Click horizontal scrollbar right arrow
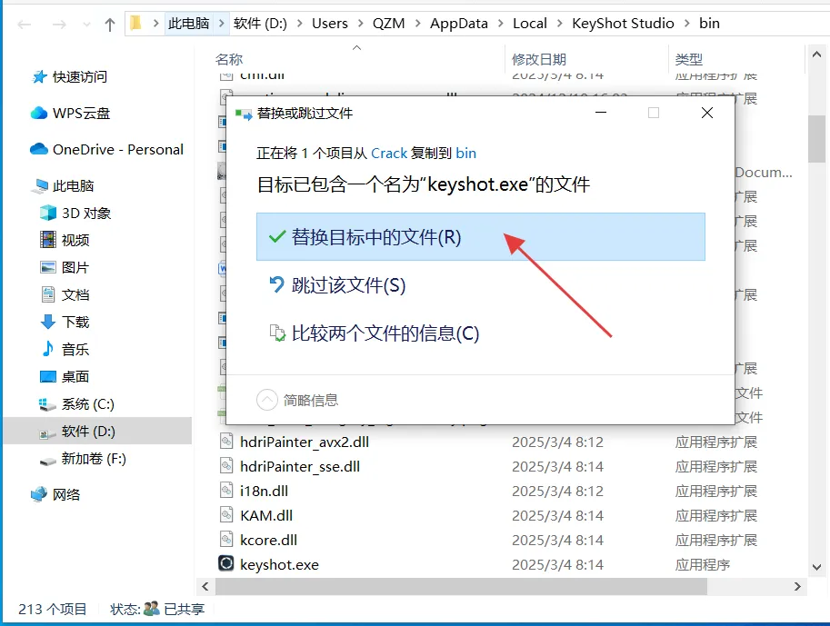 [x=797, y=586]
